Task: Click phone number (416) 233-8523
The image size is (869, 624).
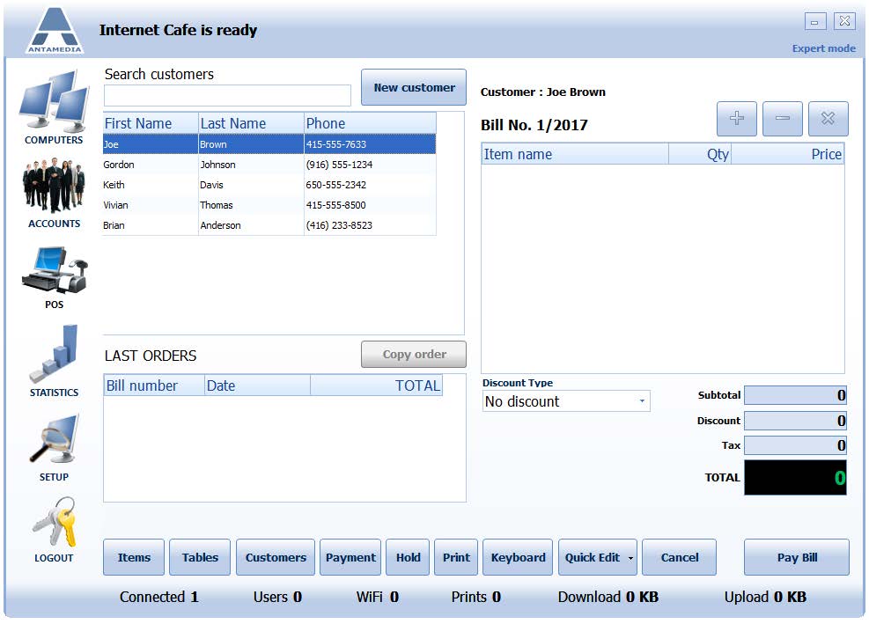Action: click(x=339, y=225)
